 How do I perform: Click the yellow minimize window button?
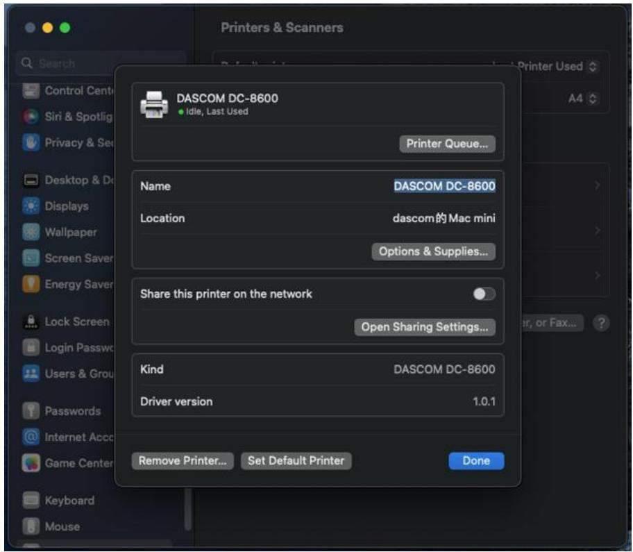pos(48,28)
